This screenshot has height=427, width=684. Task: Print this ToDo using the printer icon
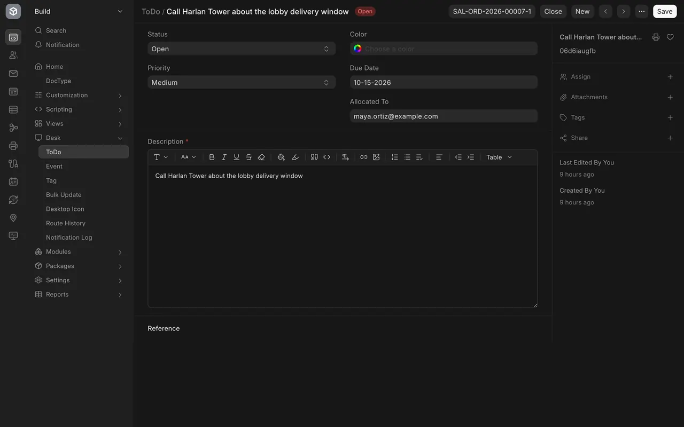[x=656, y=37]
